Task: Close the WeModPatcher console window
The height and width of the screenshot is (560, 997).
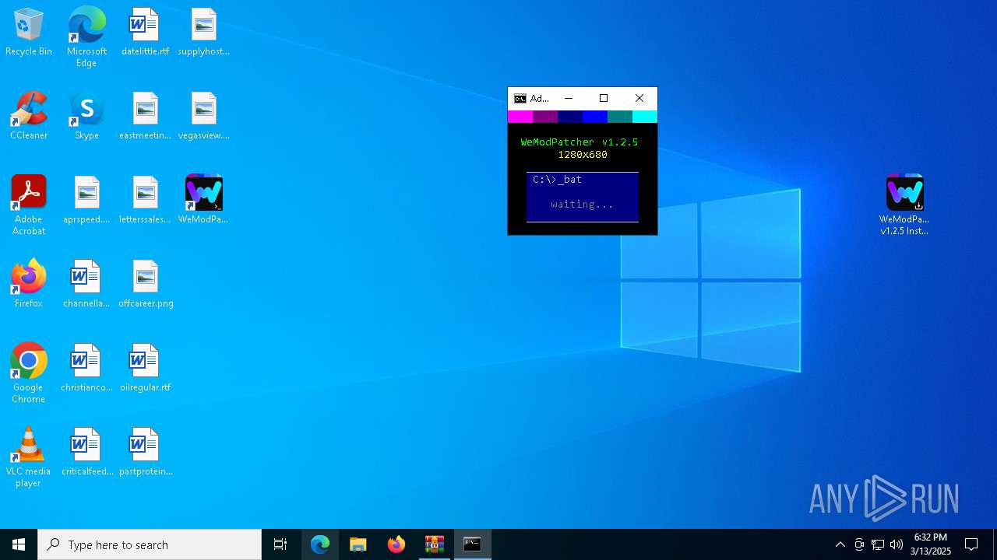Action: (639, 99)
